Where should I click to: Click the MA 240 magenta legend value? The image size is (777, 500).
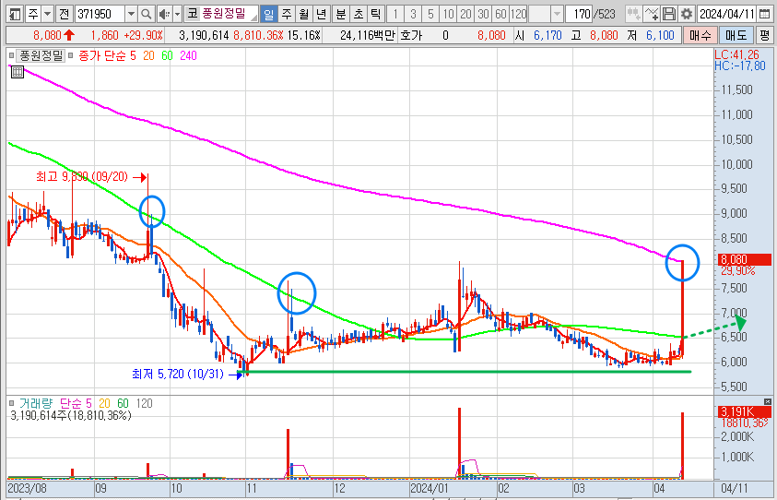pos(188,56)
